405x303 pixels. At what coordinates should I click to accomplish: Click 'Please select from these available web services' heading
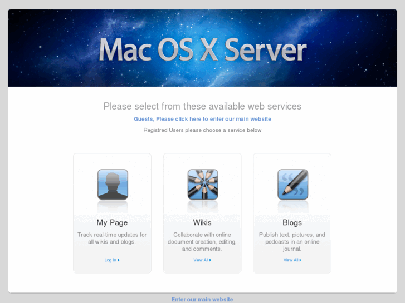203,106
